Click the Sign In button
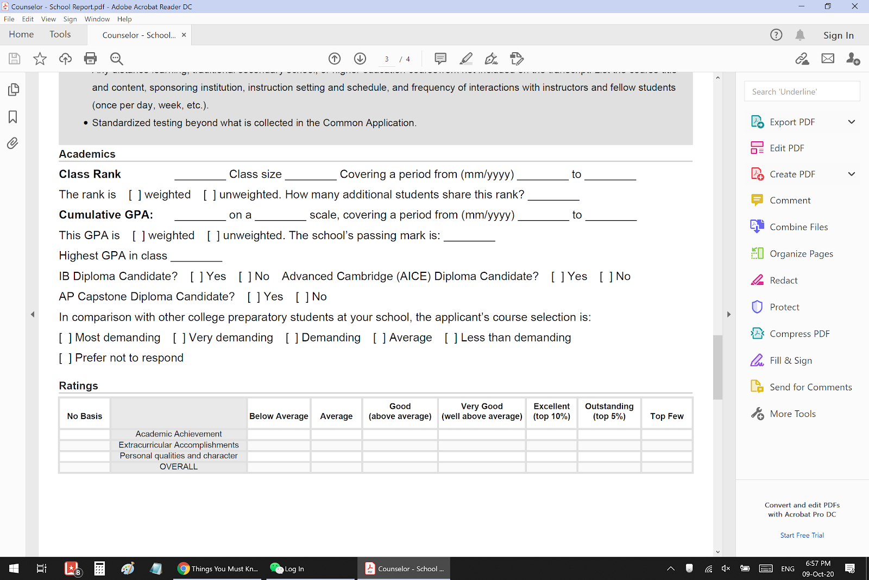This screenshot has width=869, height=580. [x=839, y=35]
